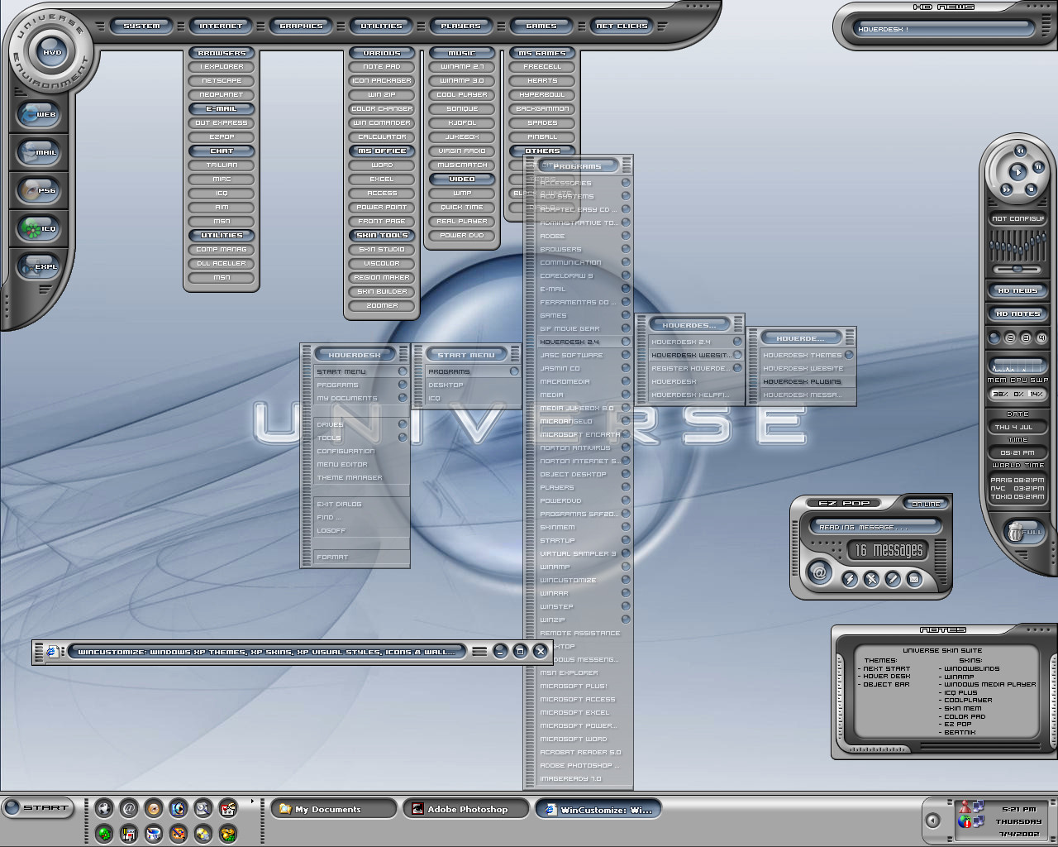Select I EXPLORER under Browsers

click(x=222, y=66)
